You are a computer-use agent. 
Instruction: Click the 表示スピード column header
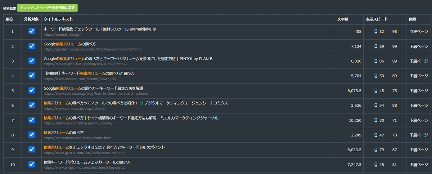[x=376, y=19]
